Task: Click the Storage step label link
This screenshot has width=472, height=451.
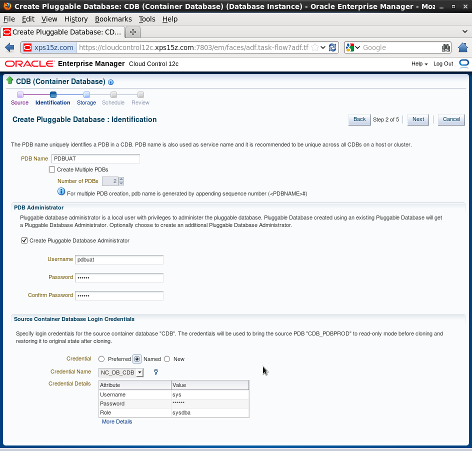Action: (86, 102)
